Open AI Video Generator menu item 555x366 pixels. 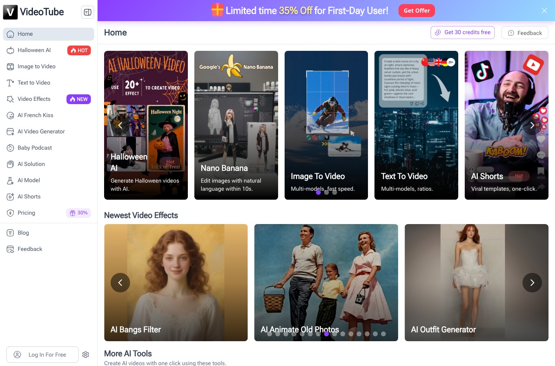pyautogui.click(x=49, y=132)
